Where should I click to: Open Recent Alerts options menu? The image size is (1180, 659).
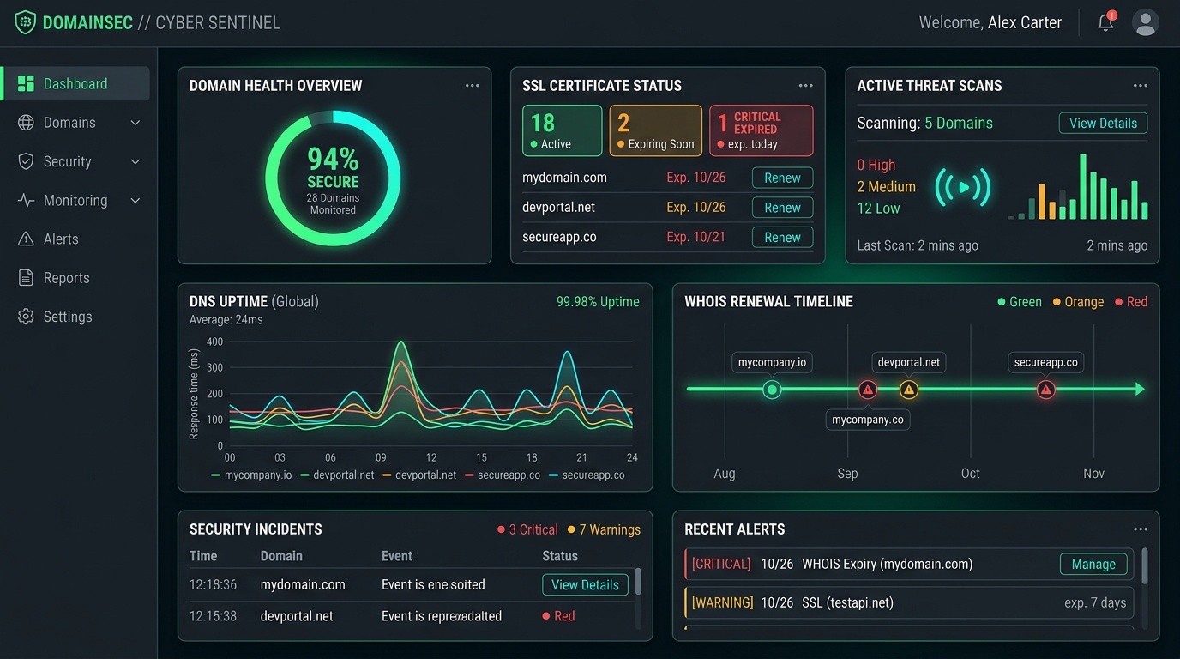[x=1140, y=529]
